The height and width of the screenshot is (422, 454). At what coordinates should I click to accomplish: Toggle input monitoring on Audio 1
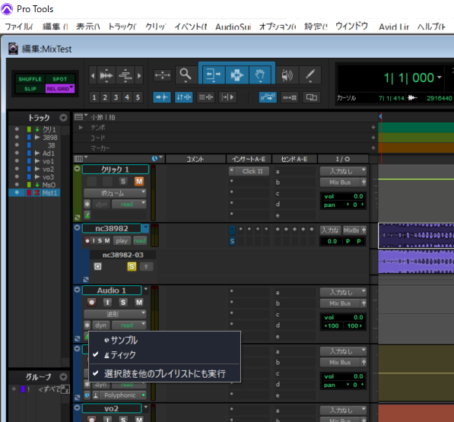tap(107, 303)
